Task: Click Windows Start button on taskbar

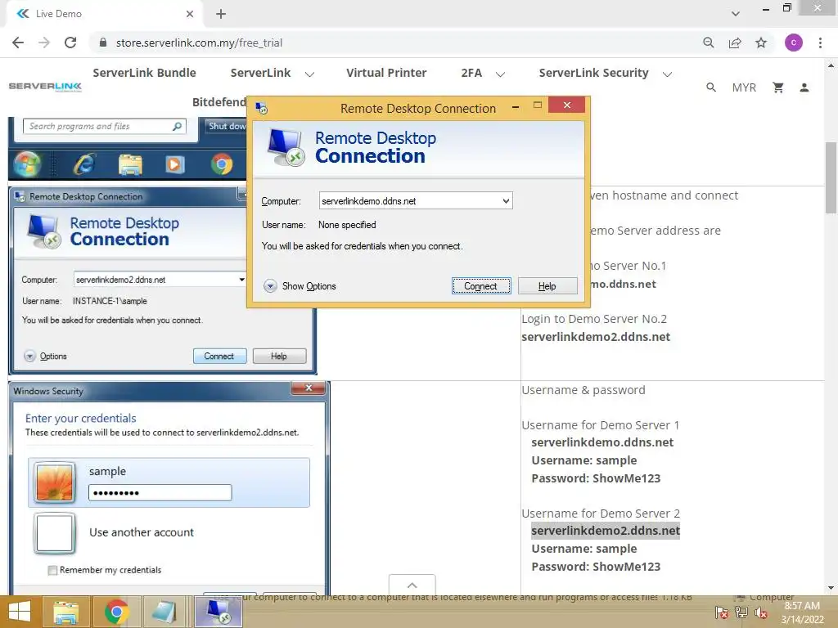Action: [20, 612]
